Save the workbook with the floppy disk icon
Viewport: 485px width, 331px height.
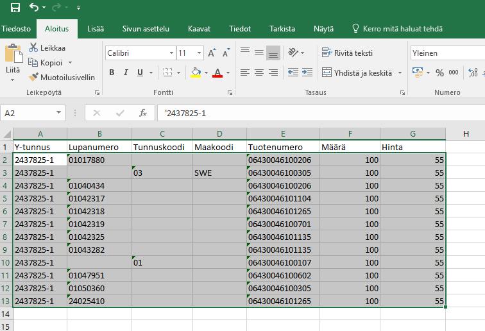pos(15,8)
